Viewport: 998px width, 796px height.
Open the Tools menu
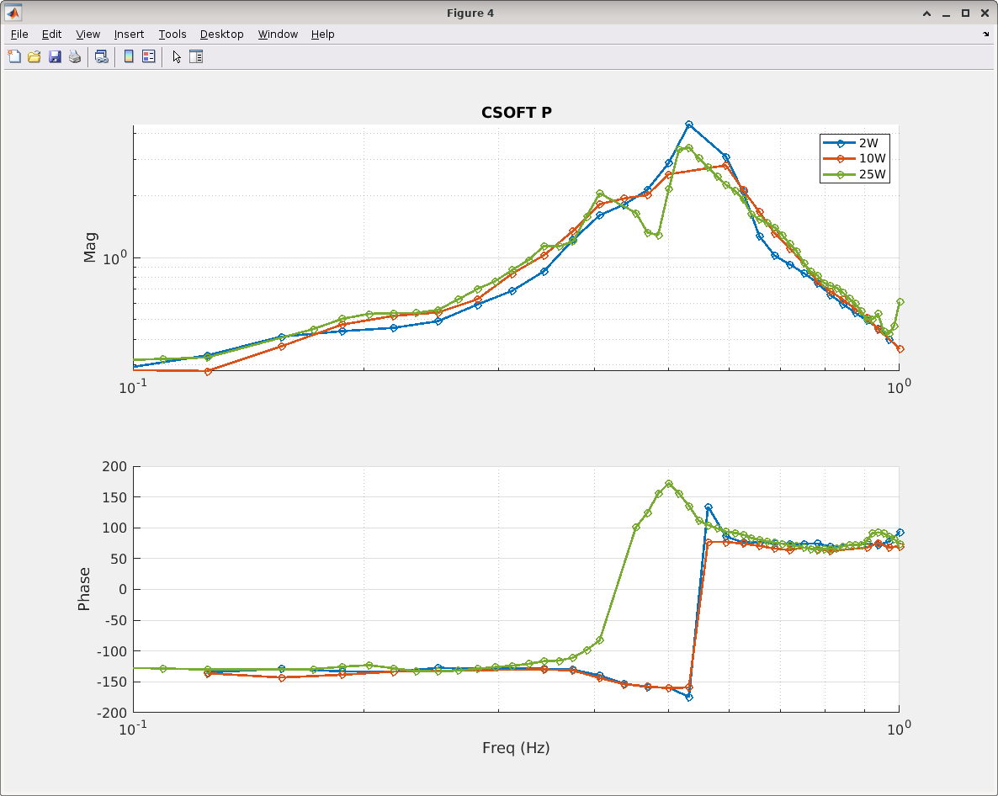pyautogui.click(x=173, y=34)
